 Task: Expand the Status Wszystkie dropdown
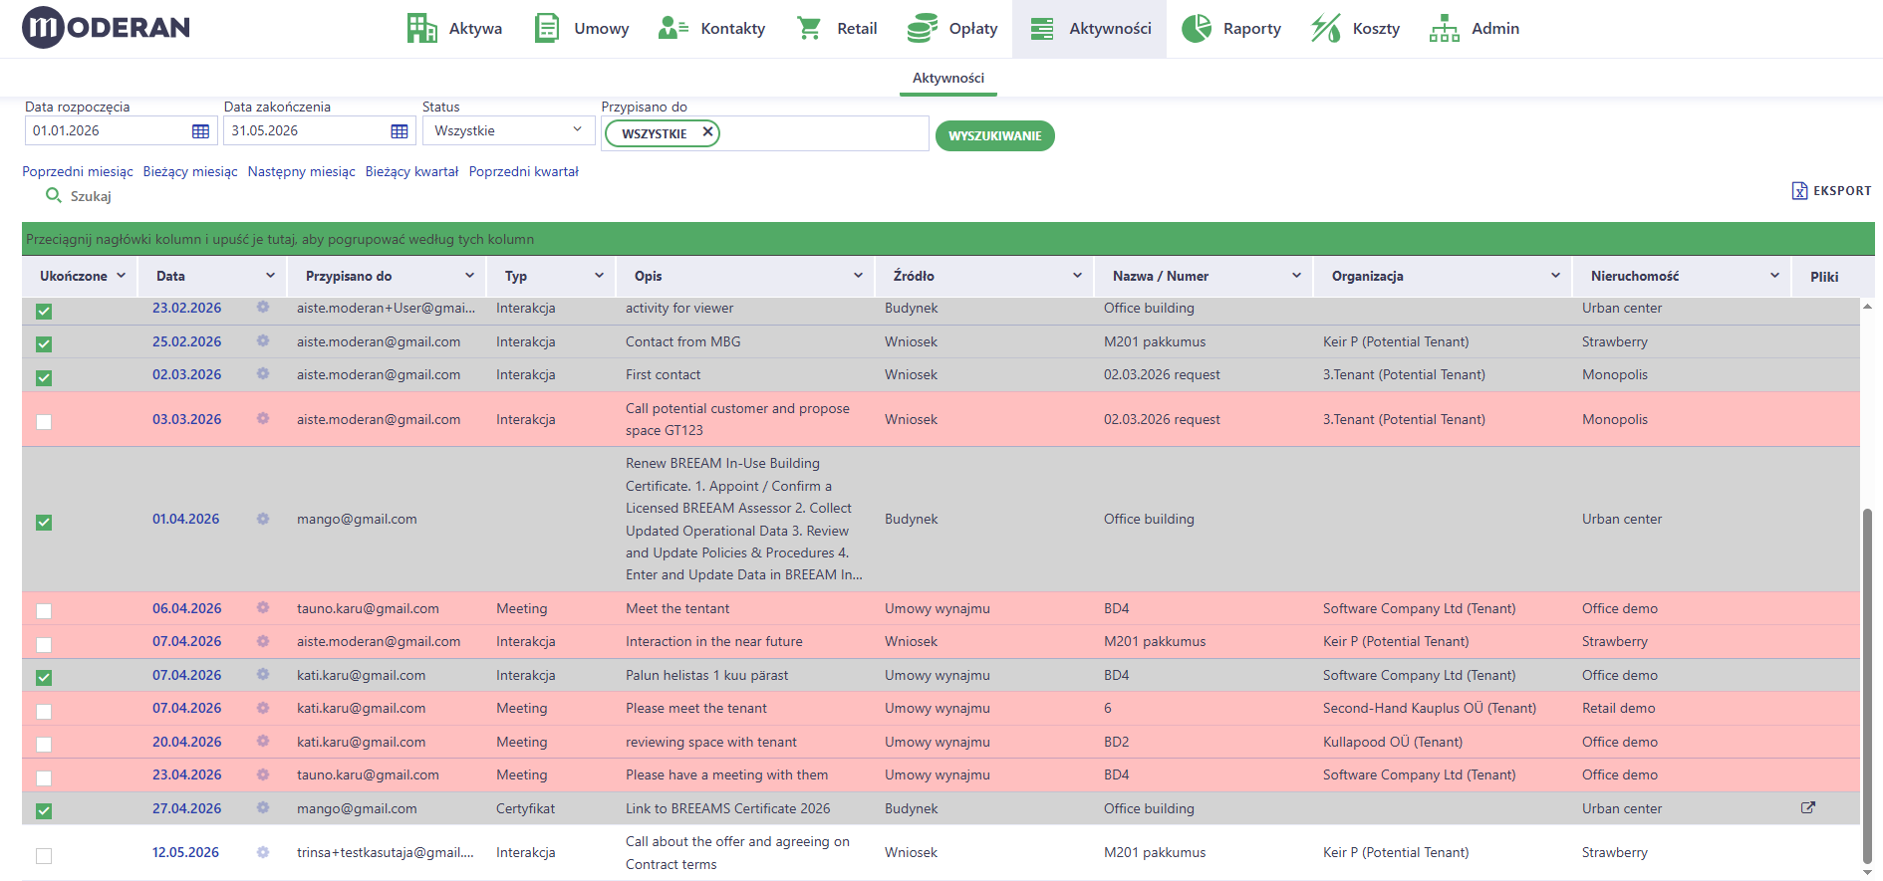click(508, 130)
